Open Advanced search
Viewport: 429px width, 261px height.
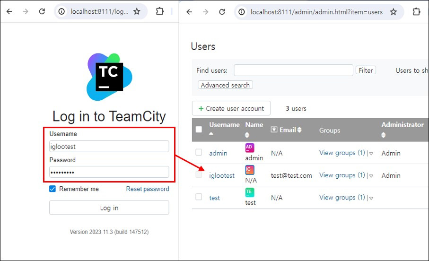[x=225, y=85]
